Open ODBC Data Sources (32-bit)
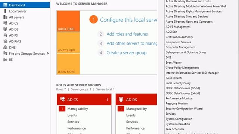This screenshot has width=239, height=134. (x=183, y=88)
